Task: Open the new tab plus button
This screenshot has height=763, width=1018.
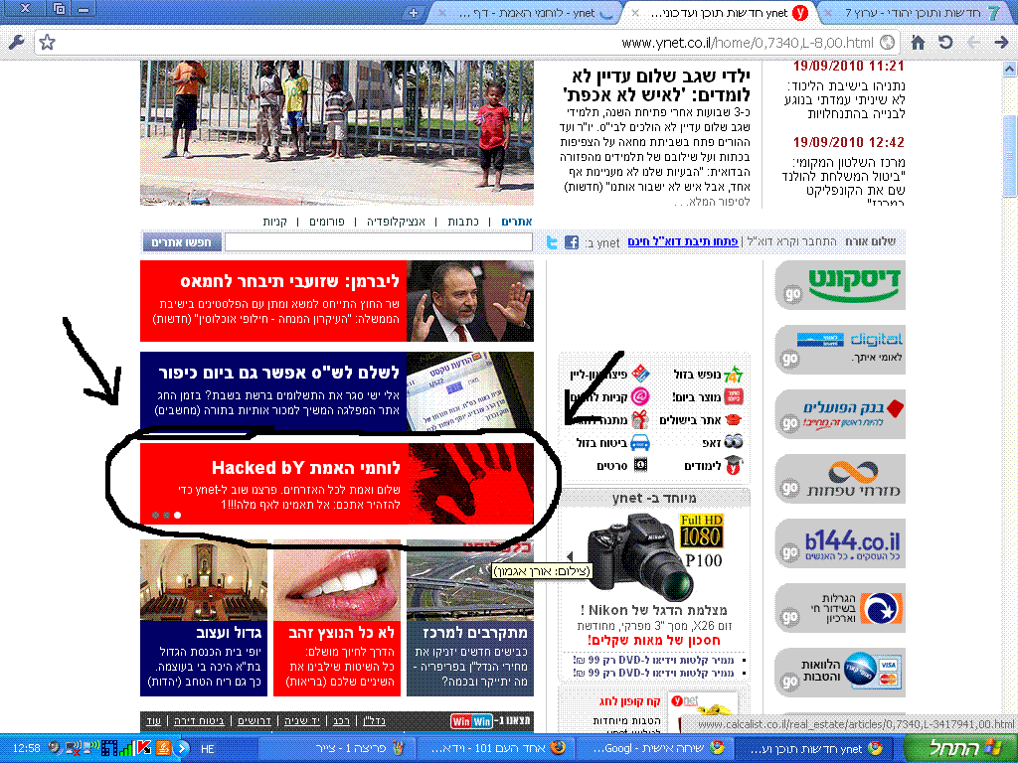Action: tap(414, 13)
